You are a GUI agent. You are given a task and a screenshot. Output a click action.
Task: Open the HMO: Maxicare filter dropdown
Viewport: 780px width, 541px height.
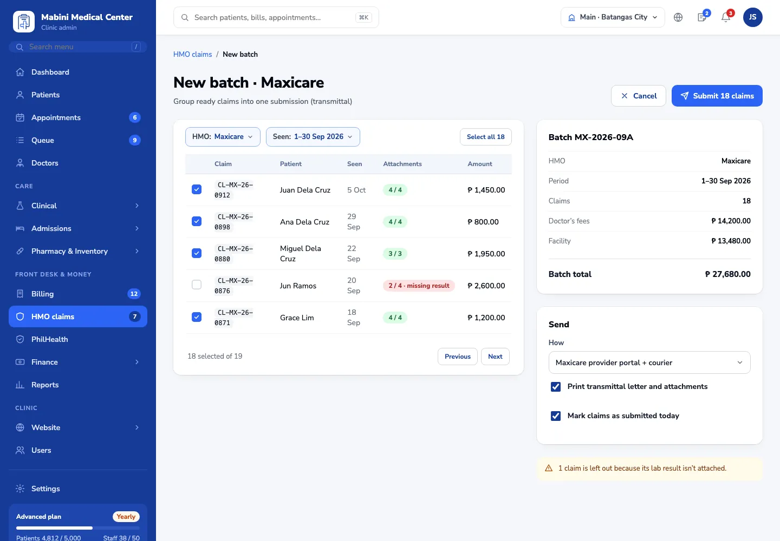coord(223,137)
